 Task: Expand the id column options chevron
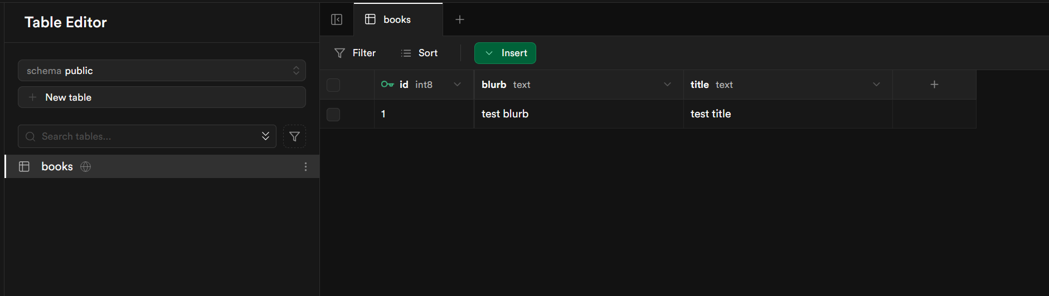click(x=457, y=85)
